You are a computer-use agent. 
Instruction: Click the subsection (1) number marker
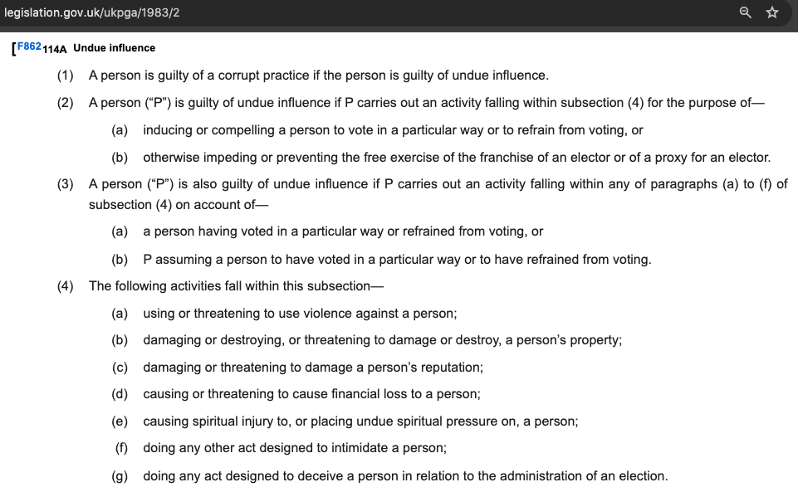click(66, 76)
